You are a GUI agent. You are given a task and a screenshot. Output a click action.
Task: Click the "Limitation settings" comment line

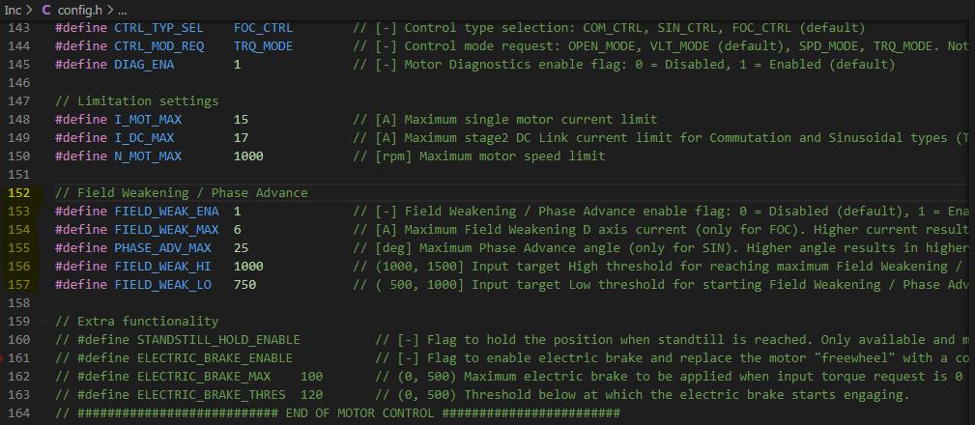click(x=136, y=100)
